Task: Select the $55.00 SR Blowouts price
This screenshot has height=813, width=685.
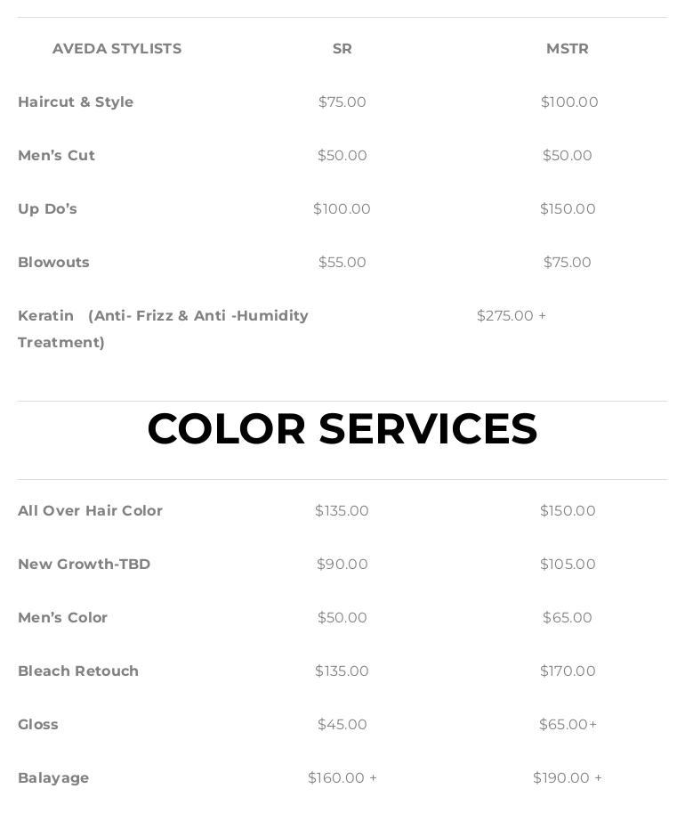Action: click(x=342, y=263)
